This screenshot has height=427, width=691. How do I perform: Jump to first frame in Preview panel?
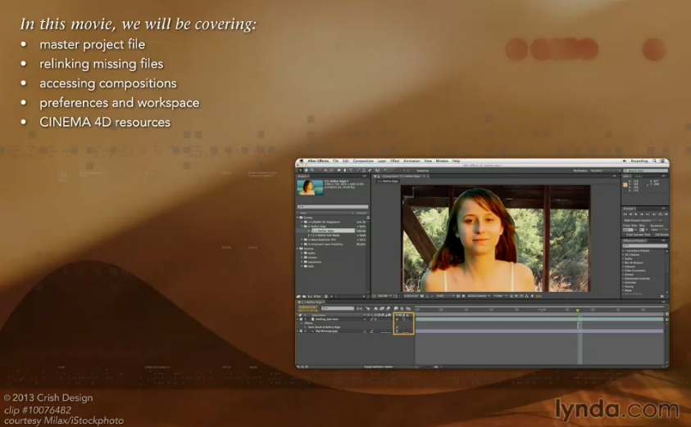click(625, 214)
